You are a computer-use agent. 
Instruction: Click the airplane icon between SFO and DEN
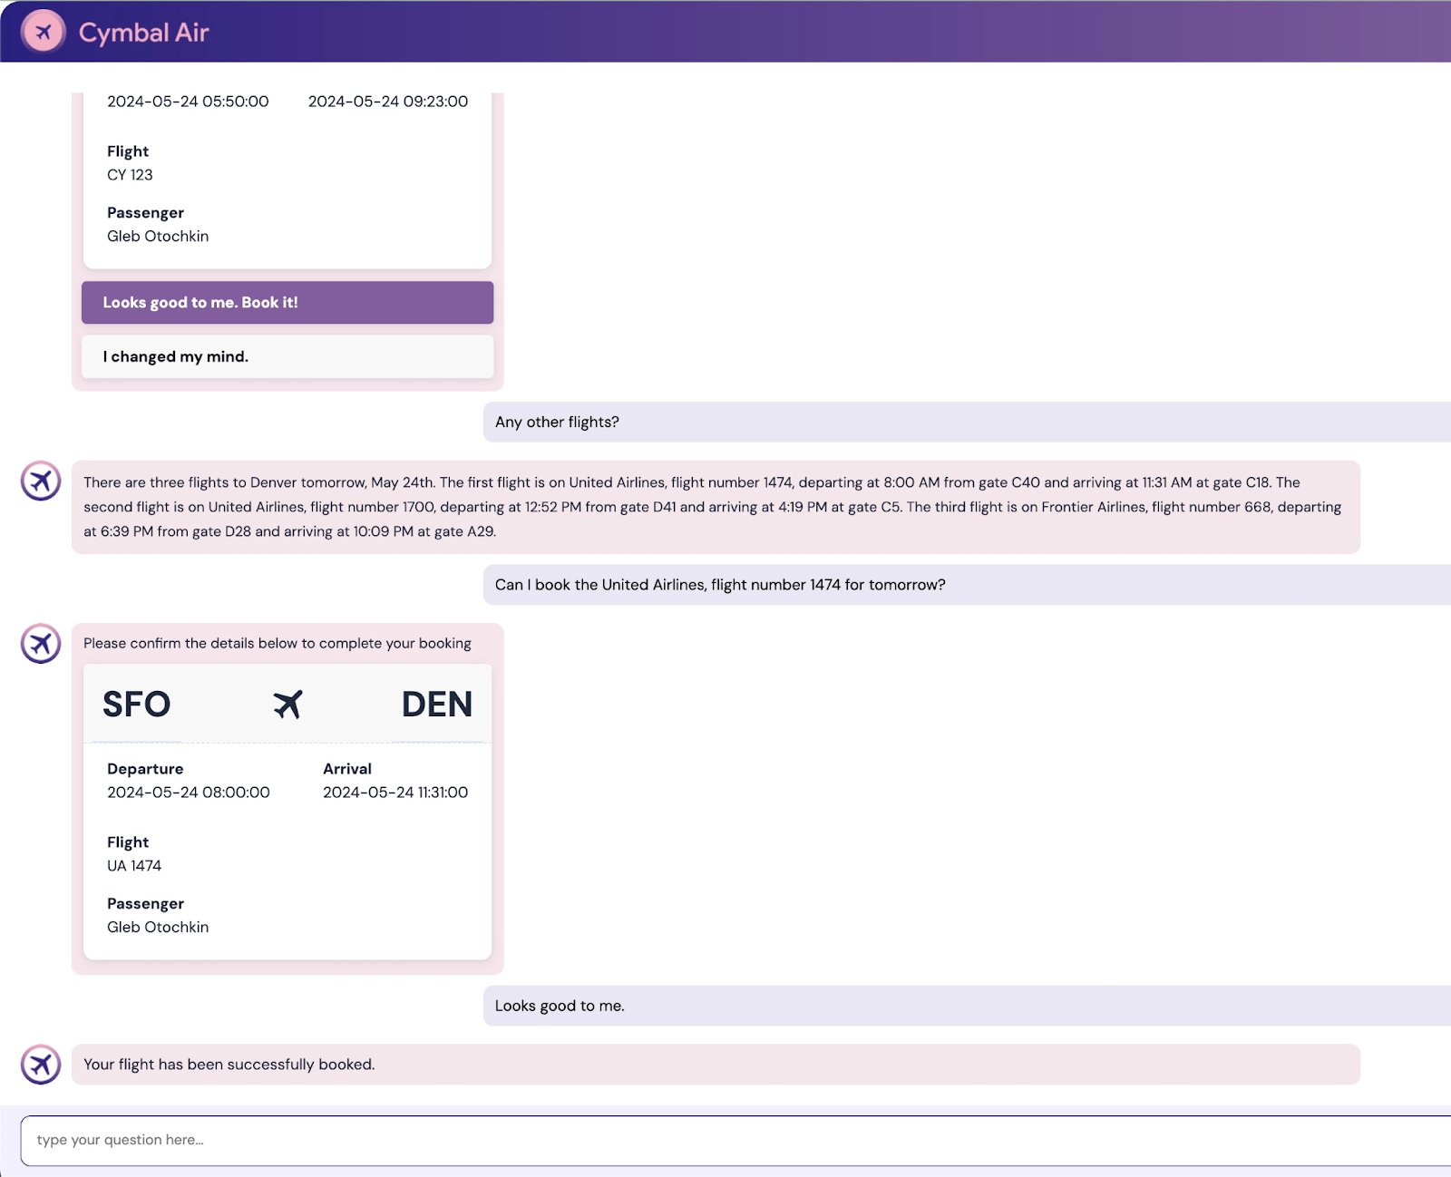pyautogui.click(x=287, y=704)
